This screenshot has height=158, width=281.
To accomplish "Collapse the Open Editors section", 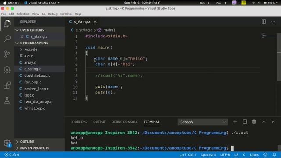I will pos(40,30).
